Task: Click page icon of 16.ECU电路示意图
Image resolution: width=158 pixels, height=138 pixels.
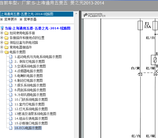Action: click(11, 128)
